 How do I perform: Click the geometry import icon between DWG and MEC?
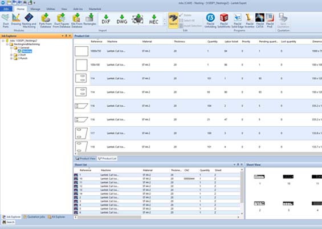click(137, 19)
